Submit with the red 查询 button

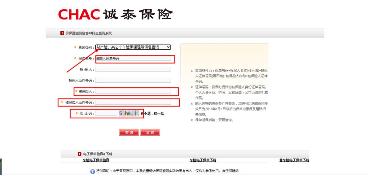pyautogui.click(x=129, y=133)
